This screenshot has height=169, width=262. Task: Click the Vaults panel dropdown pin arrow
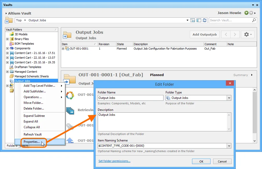coord(253,5)
